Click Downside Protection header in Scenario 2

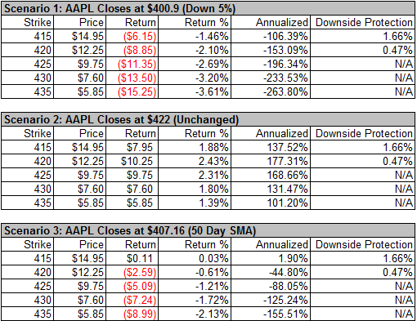363,133
